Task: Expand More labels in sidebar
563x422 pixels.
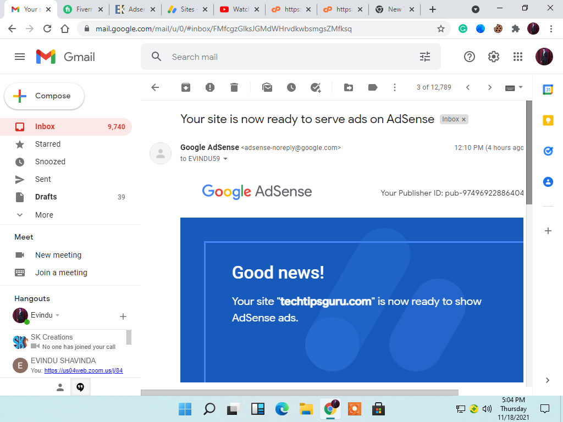Action: [44, 215]
